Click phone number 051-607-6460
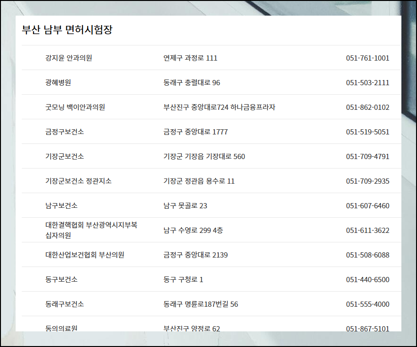 pos(367,205)
